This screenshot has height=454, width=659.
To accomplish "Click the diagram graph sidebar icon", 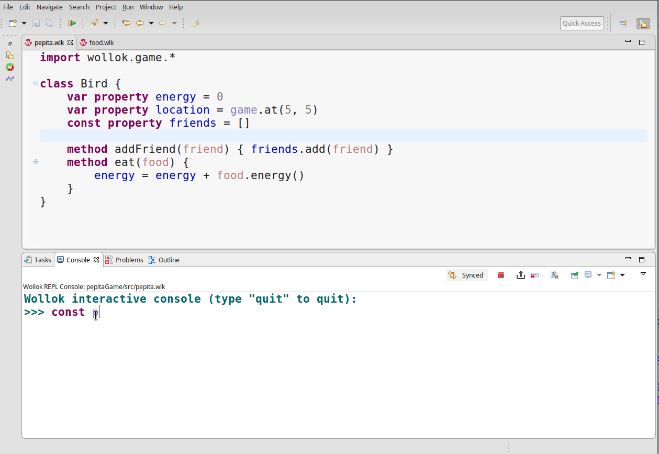I will pyautogui.click(x=10, y=79).
